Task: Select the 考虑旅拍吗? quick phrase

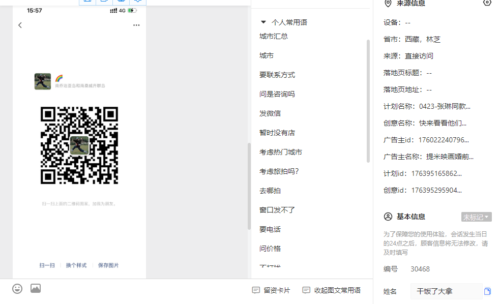Action: pyautogui.click(x=279, y=171)
